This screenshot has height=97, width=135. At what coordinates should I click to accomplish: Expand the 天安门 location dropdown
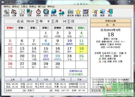point(51,90)
